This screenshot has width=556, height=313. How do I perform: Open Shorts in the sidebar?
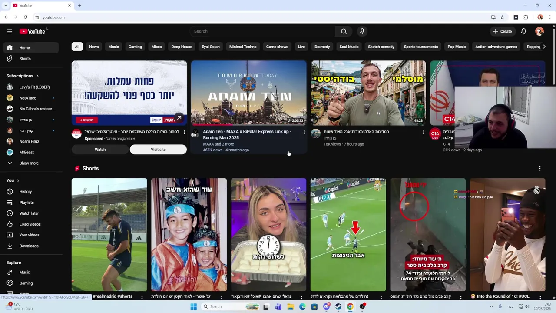tap(30, 59)
